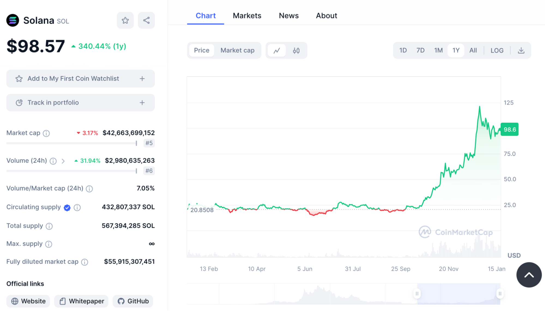Open the official Website link

(28, 301)
